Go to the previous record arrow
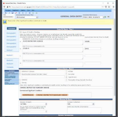Viewport: 118px width, 117px height. pyautogui.click(x=23, y=13)
